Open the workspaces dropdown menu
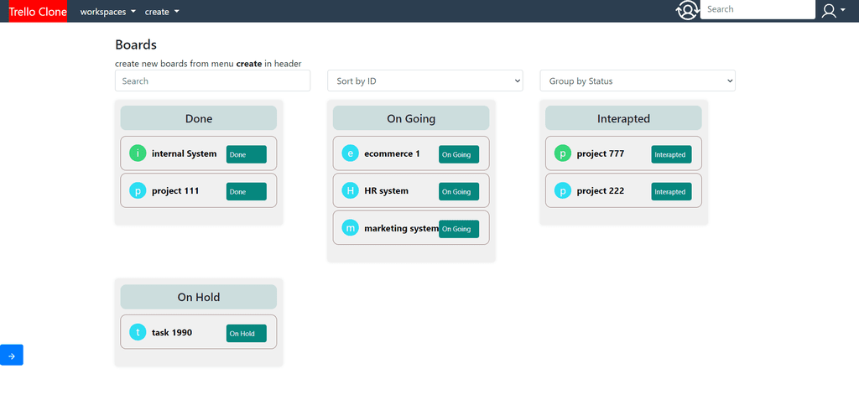 pyautogui.click(x=108, y=12)
